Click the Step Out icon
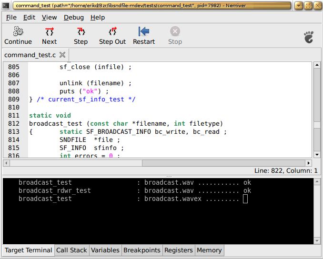323x259 pixels. coord(113,31)
